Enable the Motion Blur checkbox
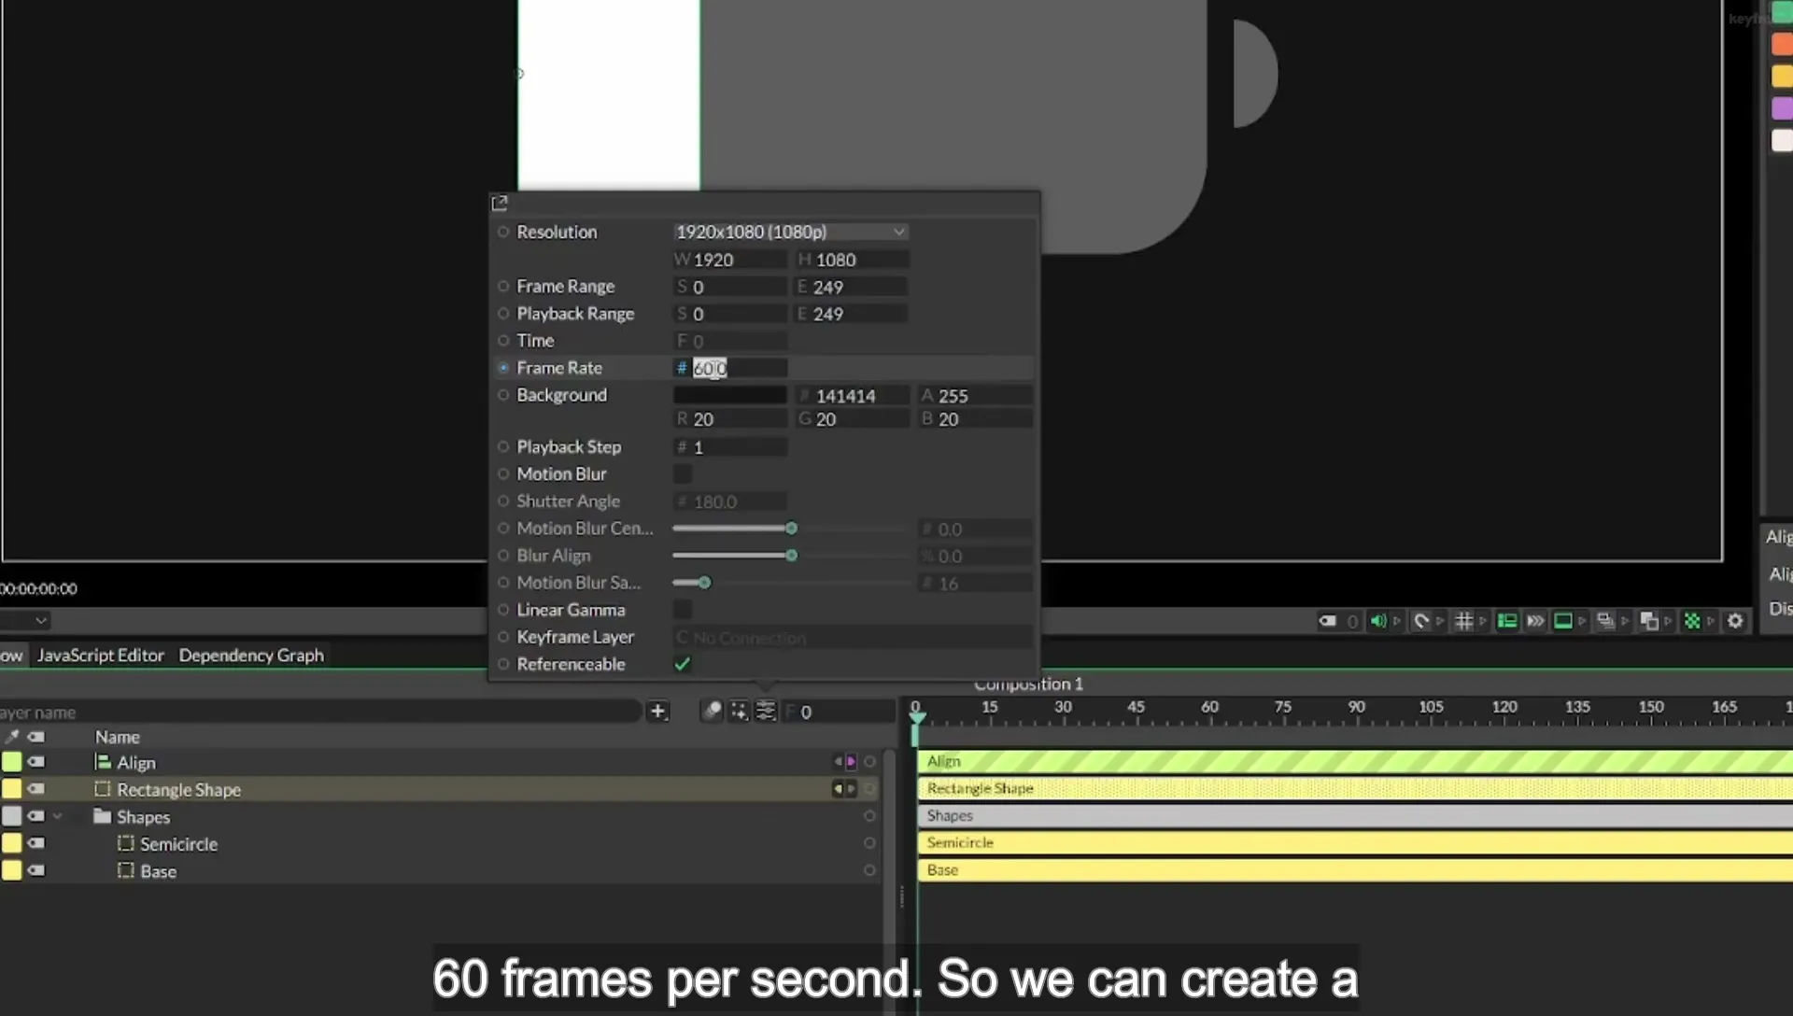This screenshot has width=1793, height=1016. [683, 474]
